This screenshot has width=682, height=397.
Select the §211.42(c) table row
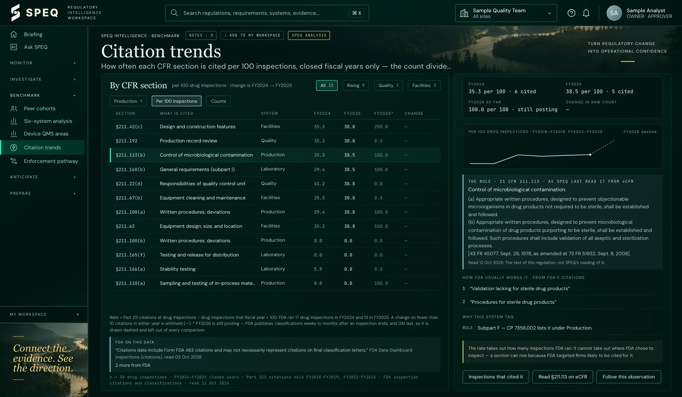(275, 127)
